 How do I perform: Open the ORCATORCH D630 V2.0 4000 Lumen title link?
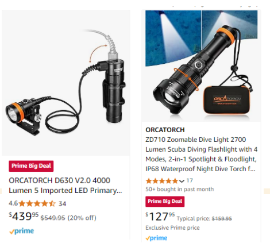[x=65, y=186]
